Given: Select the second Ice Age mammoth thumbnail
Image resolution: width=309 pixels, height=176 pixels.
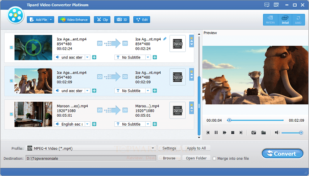Looking at the screenshot, I should tap(33, 81).
